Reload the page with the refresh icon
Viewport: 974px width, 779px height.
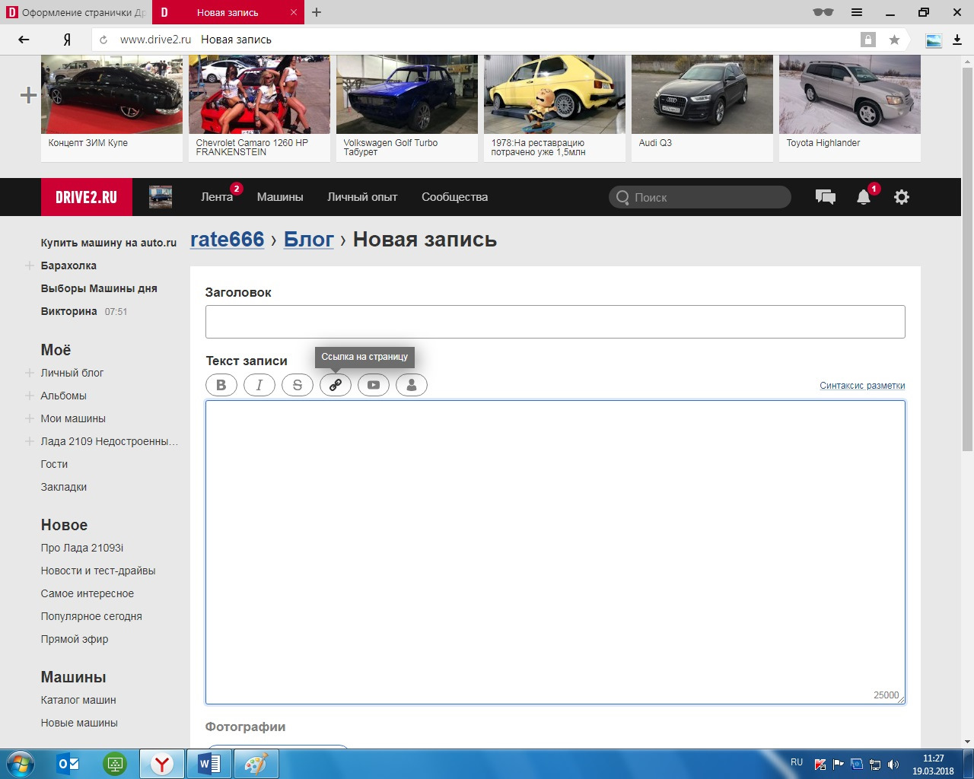click(103, 40)
